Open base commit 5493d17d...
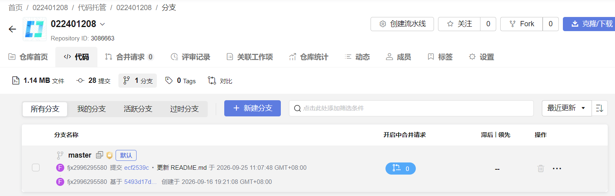The height and width of the screenshot is (196, 615). [141, 182]
